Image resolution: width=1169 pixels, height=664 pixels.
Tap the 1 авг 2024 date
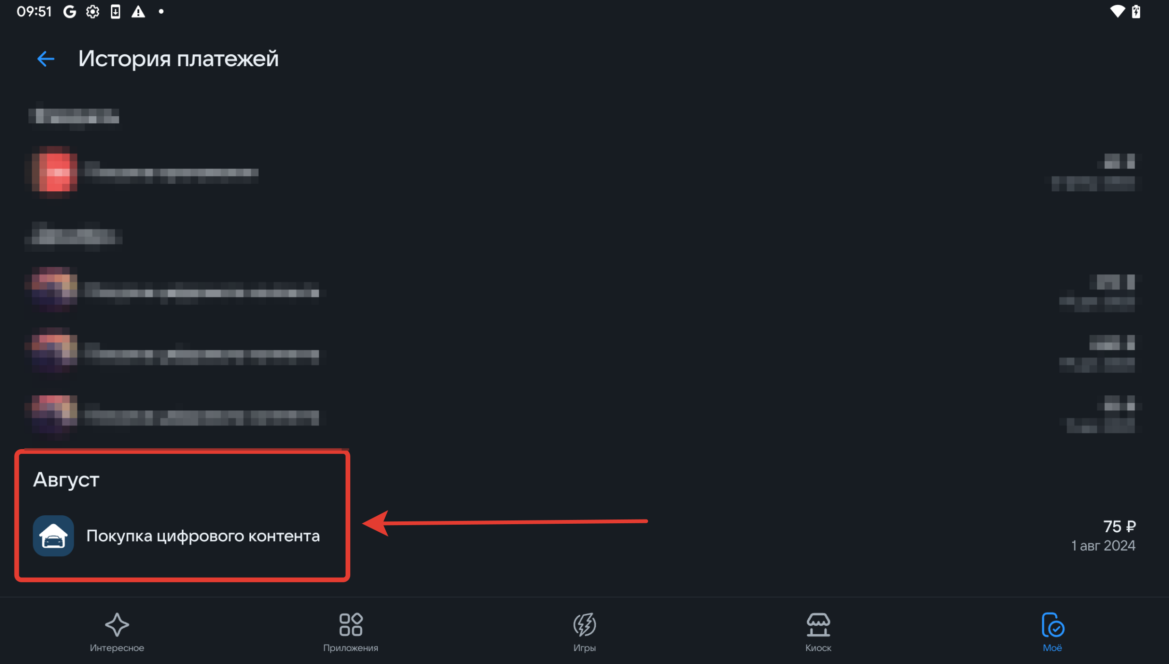[x=1103, y=546]
